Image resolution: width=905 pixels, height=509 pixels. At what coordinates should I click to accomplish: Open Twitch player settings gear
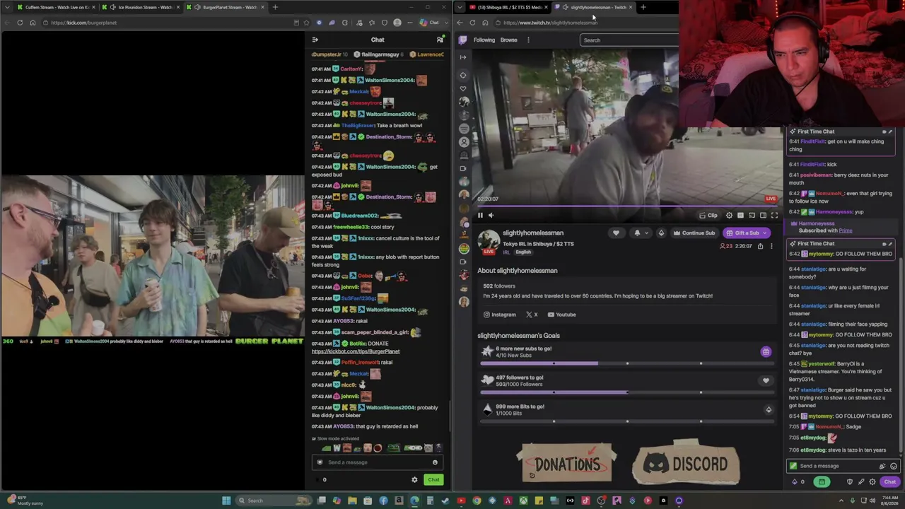click(x=729, y=216)
